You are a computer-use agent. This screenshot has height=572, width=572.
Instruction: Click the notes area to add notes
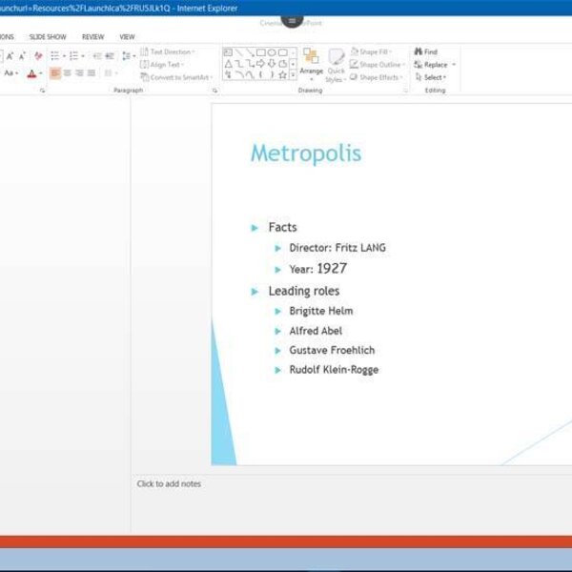(x=169, y=483)
